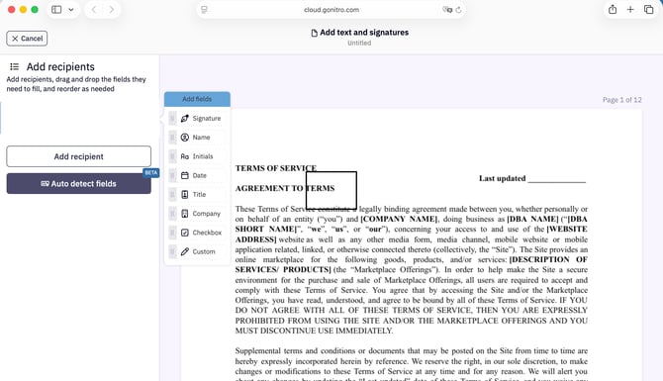Expand sidebar dropdown chevron in Safari toolbar
663x381 pixels.
click(x=71, y=9)
